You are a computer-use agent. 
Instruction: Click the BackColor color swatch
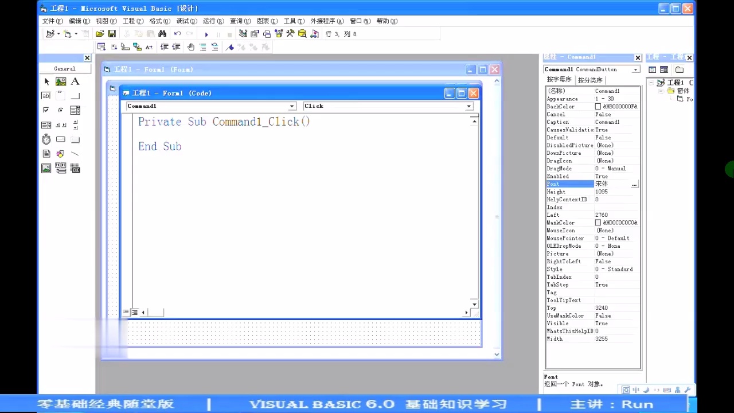[598, 107]
